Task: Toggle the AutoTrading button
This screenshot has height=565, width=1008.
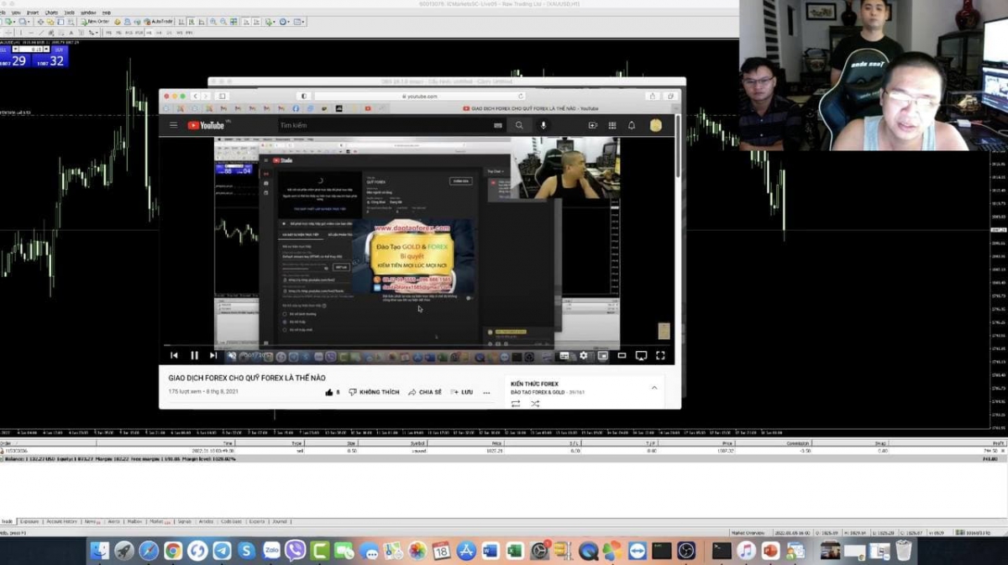Action: (160, 22)
